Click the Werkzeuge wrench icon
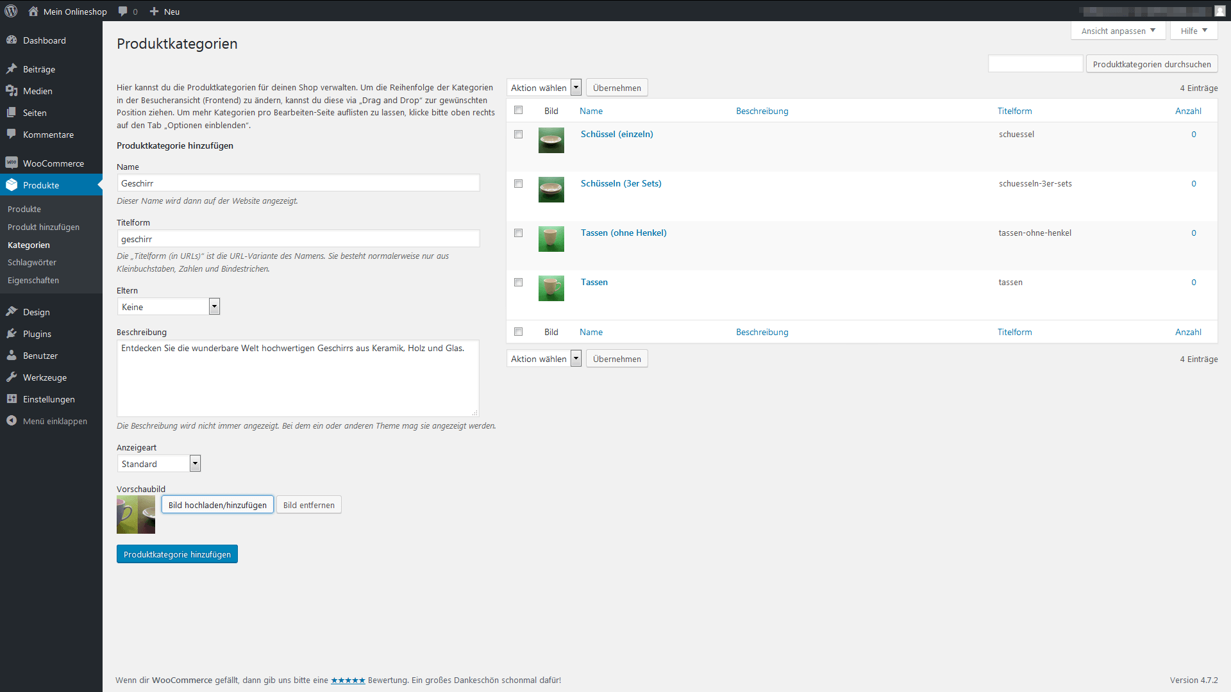This screenshot has height=692, width=1231. [12, 377]
